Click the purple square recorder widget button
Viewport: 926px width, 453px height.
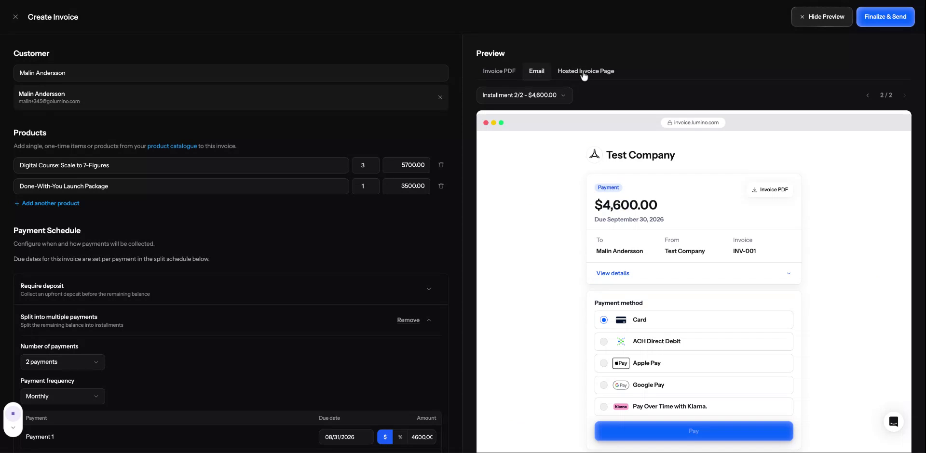13,413
